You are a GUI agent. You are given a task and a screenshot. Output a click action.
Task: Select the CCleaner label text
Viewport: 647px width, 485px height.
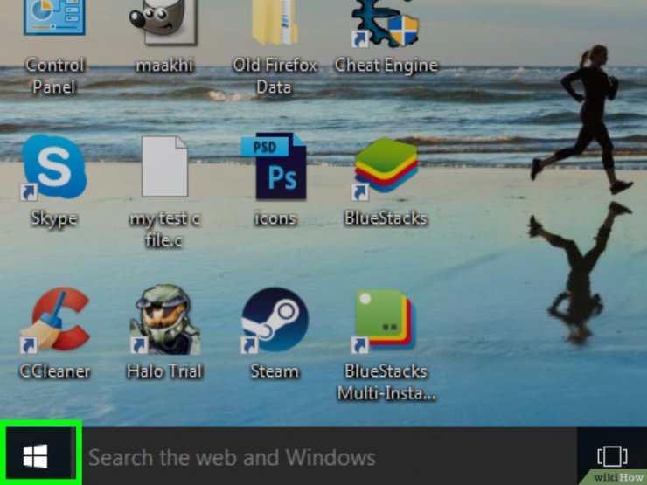click(54, 371)
